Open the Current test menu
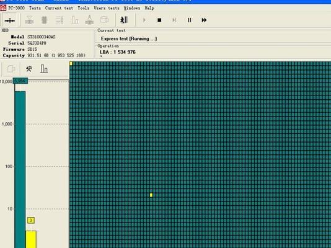 click(59, 8)
